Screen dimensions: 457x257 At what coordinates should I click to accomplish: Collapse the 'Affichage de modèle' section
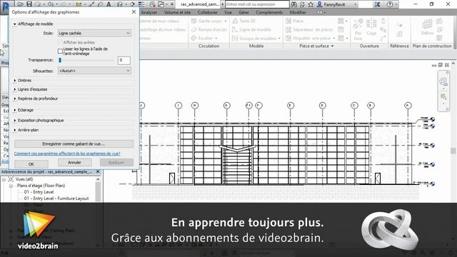pyautogui.click(x=14, y=24)
